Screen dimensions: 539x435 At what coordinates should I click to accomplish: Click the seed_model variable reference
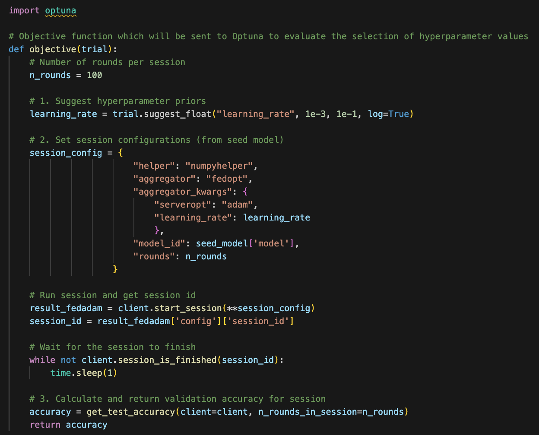pyautogui.click(x=222, y=243)
